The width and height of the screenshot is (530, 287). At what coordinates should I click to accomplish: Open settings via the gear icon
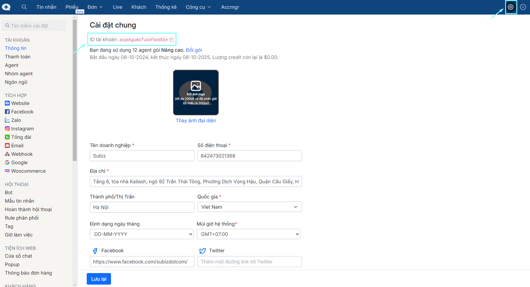tap(510, 7)
